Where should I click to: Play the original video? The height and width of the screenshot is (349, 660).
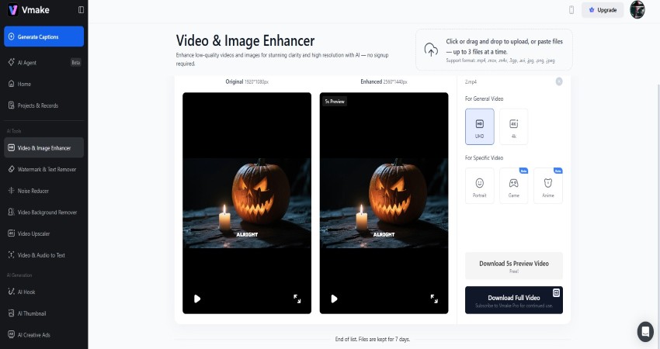coord(197,299)
